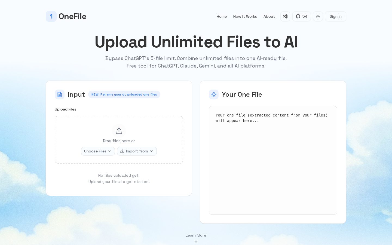Click the 'Bypass ChatGPT's 3-file limit' subtitle line
This screenshot has width=392, height=245.
pos(196,58)
